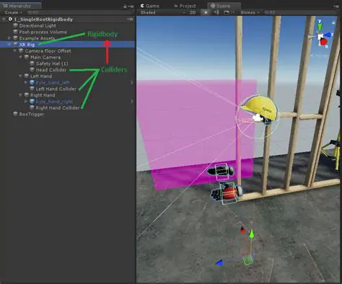Expand the Kyle_hand_left tree arrow
The width and height of the screenshot is (342, 284).
pyautogui.click(x=26, y=82)
